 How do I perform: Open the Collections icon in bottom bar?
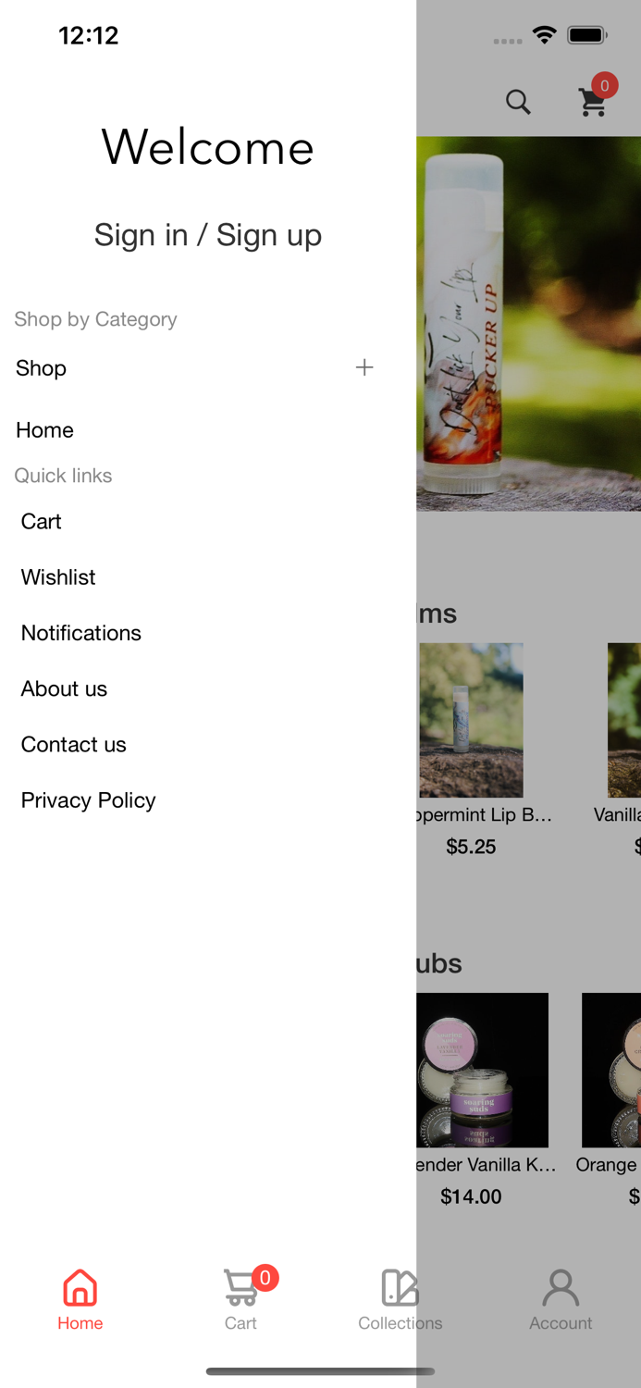[x=401, y=1287]
